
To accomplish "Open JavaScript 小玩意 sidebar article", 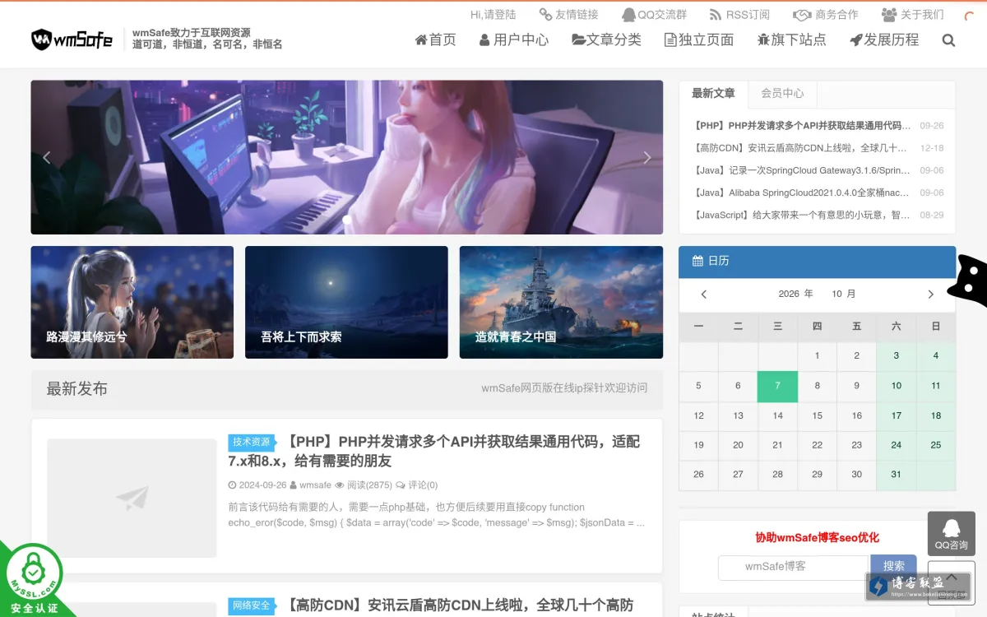I will click(x=802, y=215).
